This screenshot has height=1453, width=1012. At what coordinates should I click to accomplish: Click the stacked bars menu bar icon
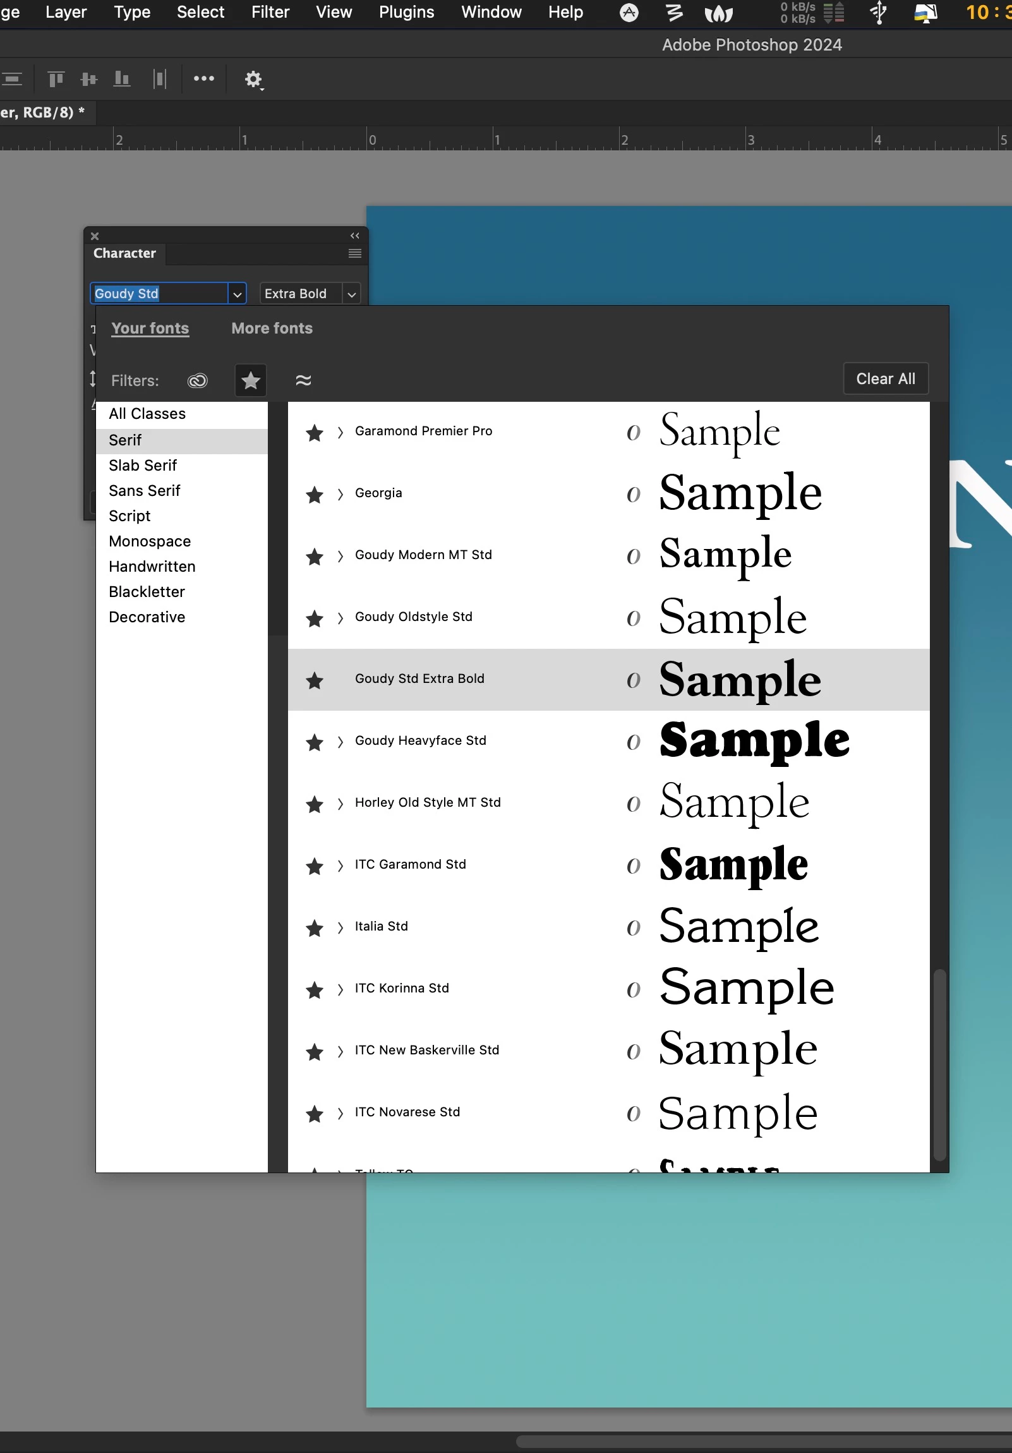click(675, 13)
